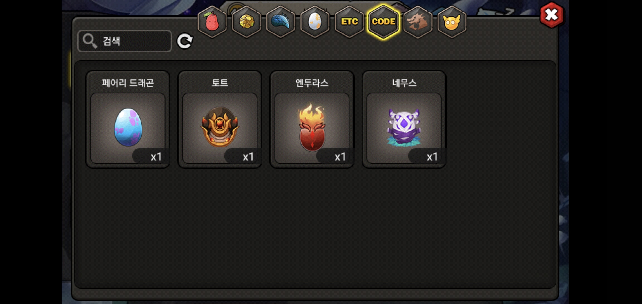Click the refresh arrow beside search
The image size is (642, 304).
[x=185, y=41]
